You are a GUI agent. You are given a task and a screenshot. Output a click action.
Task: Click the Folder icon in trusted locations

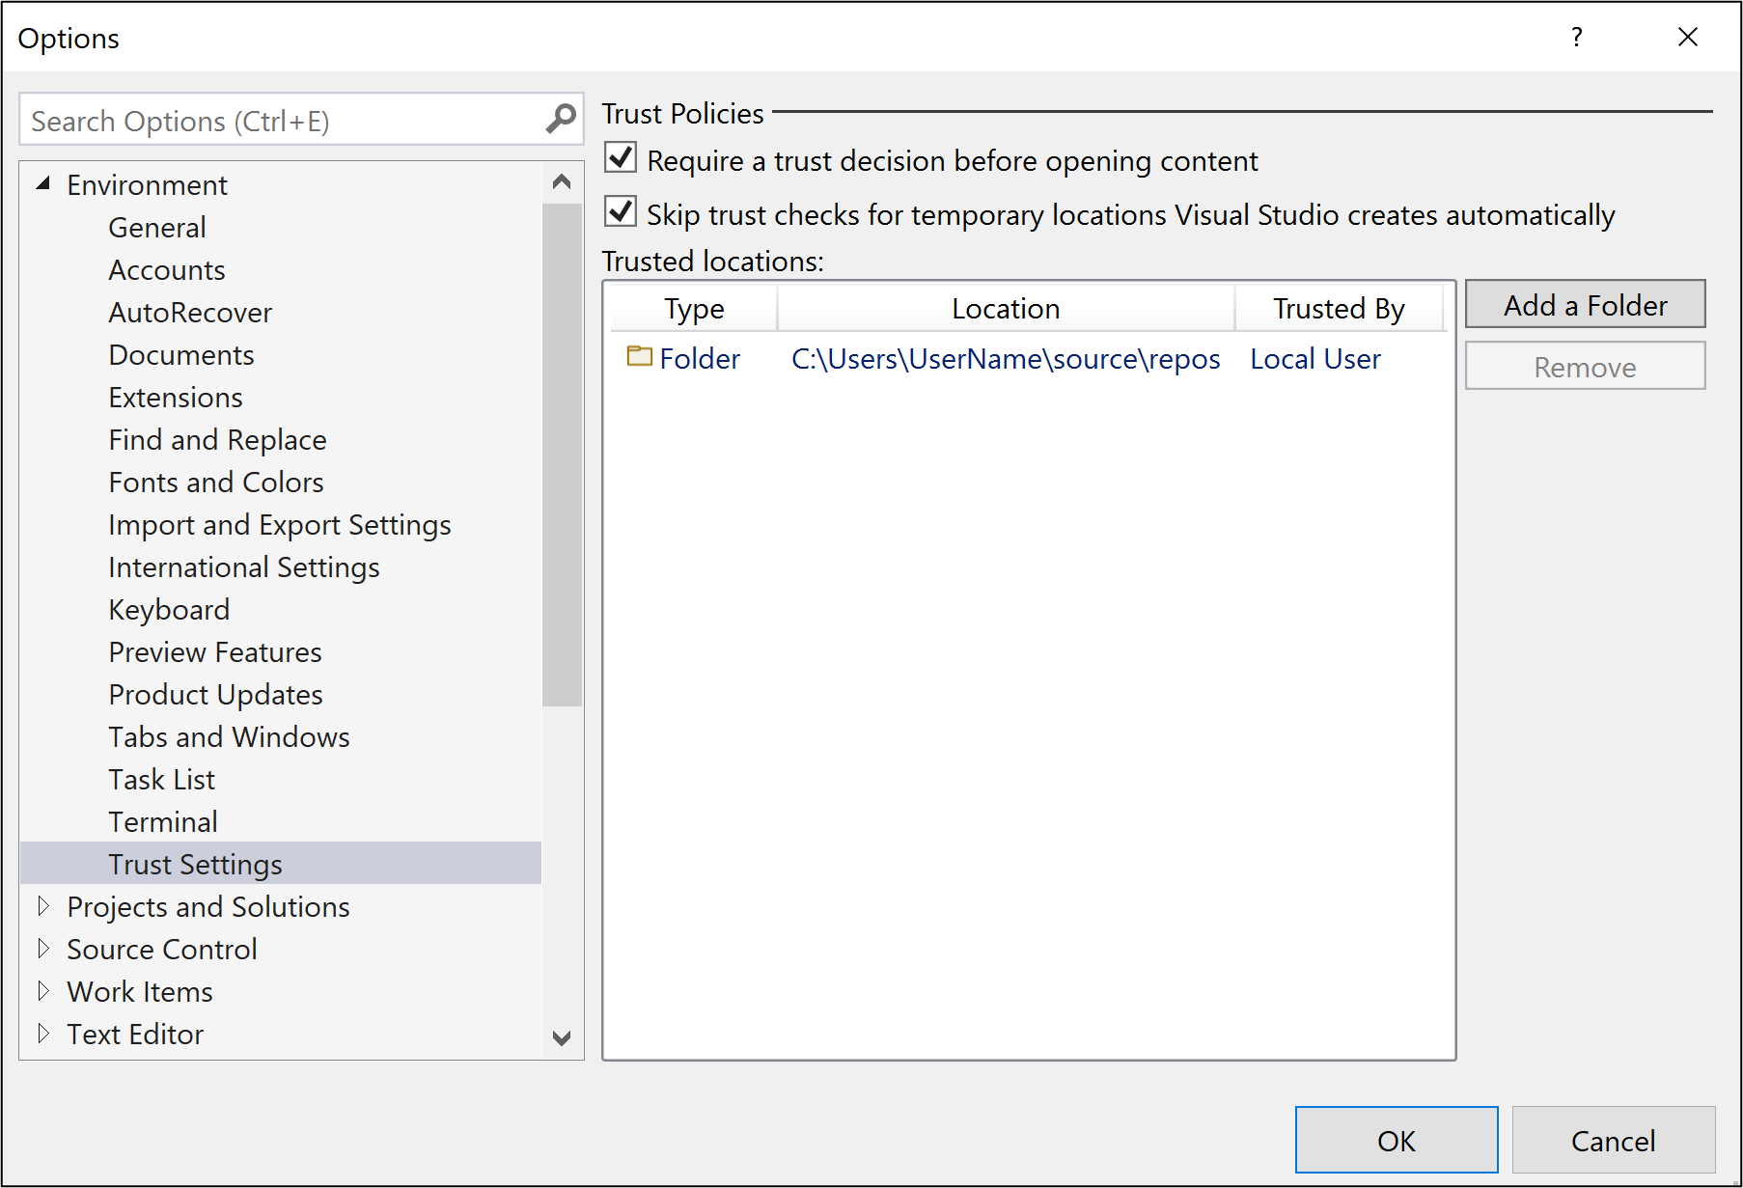pos(638,357)
